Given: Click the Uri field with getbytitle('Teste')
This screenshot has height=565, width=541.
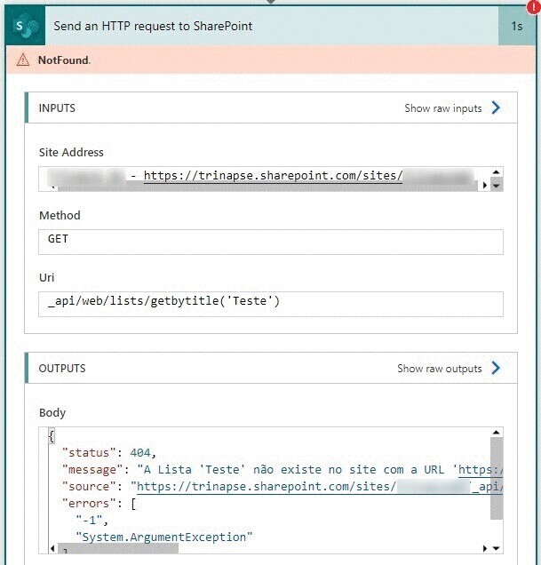Looking at the screenshot, I should point(271,304).
